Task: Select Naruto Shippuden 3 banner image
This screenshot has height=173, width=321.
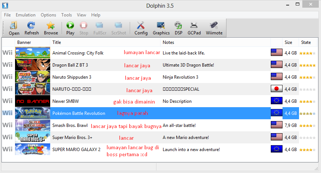Action: (33, 77)
